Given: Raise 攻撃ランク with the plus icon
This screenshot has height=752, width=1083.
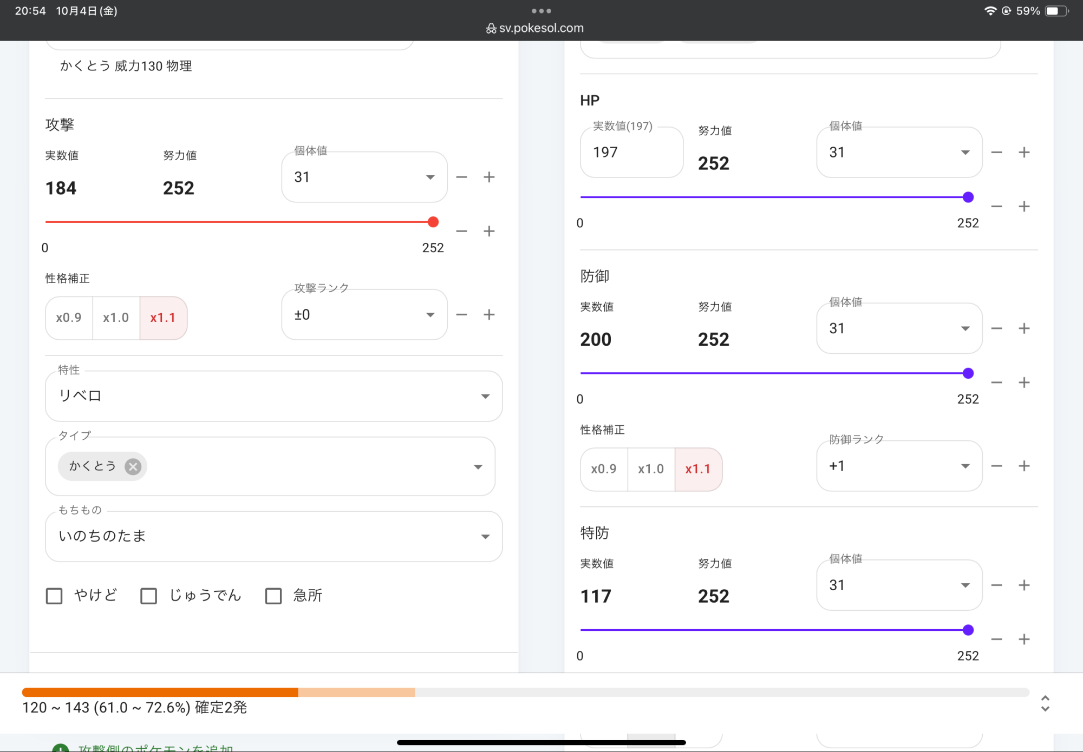Looking at the screenshot, I should pyautogui.click(x=489, y=314).
